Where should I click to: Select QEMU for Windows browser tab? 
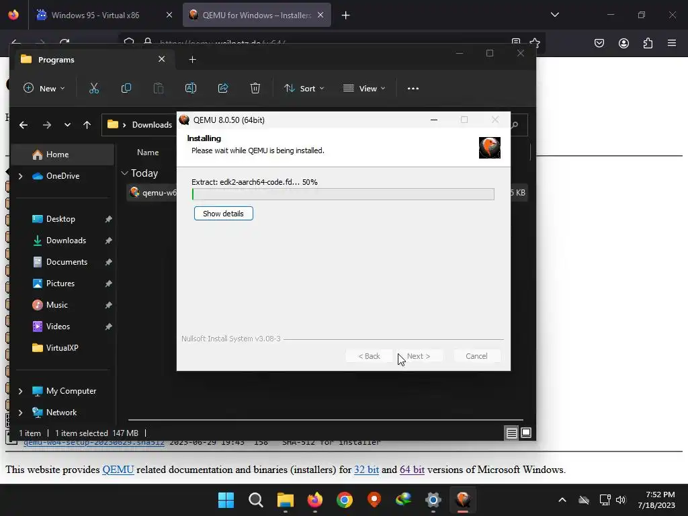[x=257, y=15]
